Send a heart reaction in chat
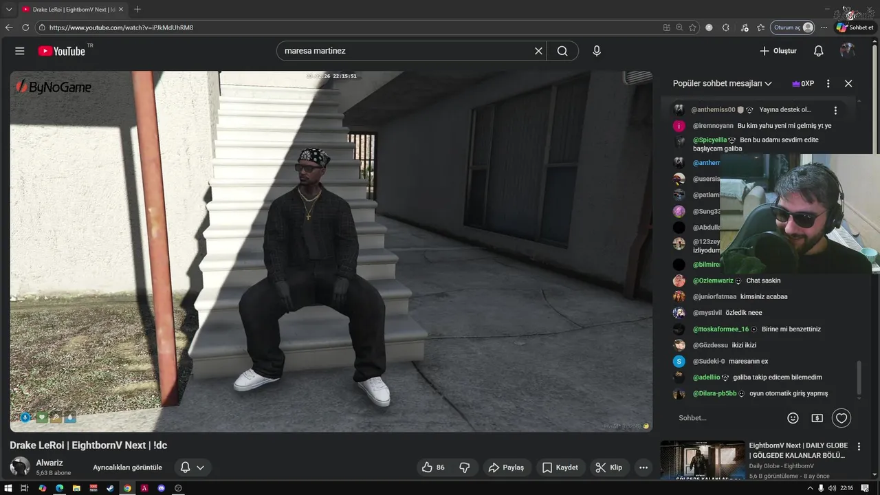 click(841, 418)
